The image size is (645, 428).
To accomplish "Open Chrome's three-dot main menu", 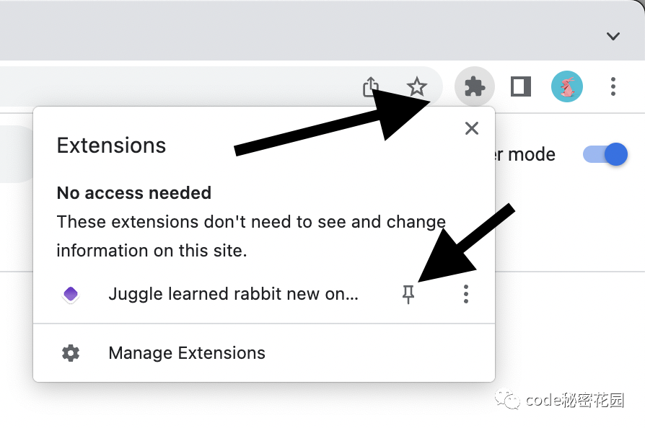I will (613, 86).
